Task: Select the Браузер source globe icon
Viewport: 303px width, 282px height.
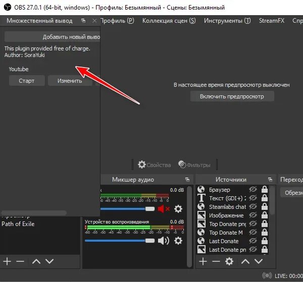Action: pos(201,189)
